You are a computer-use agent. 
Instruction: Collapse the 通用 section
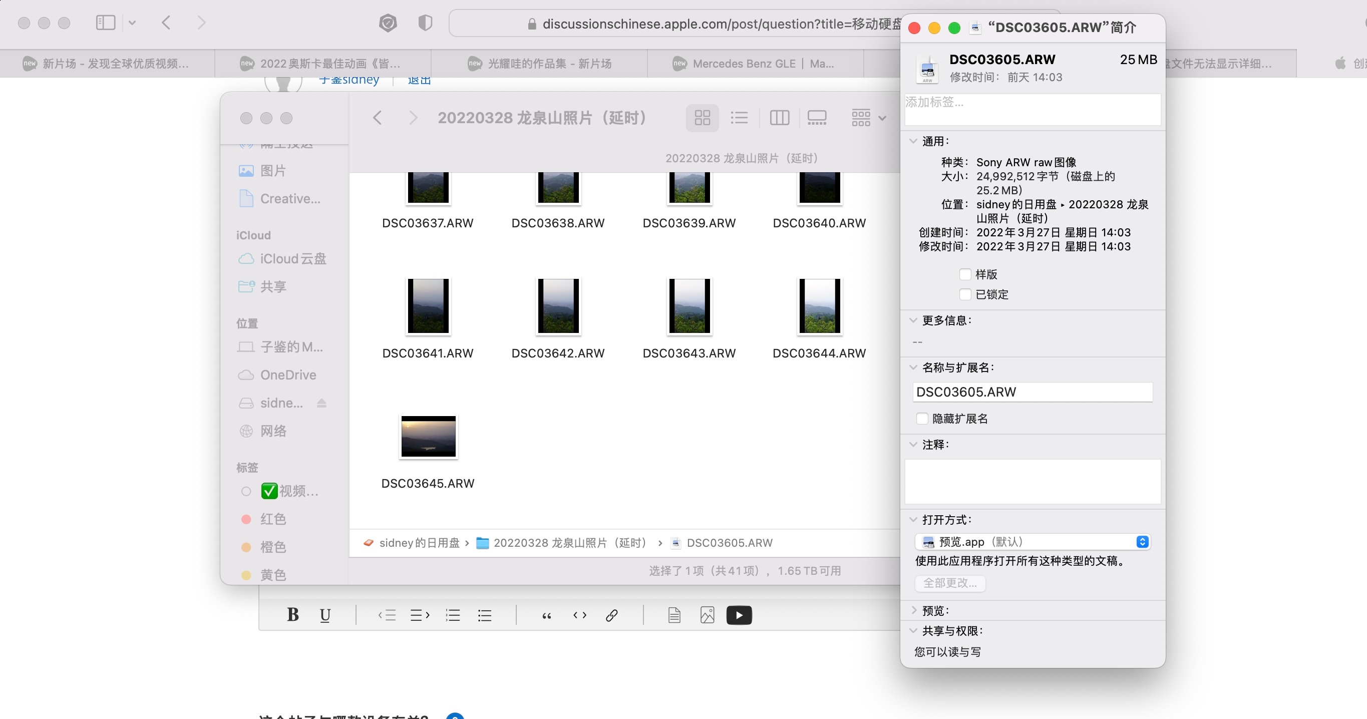[913, 141]
